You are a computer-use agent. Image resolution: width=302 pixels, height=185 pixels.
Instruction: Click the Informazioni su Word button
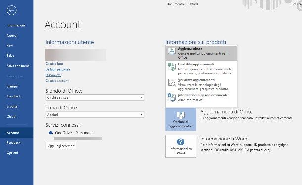[x=181, y=146]
